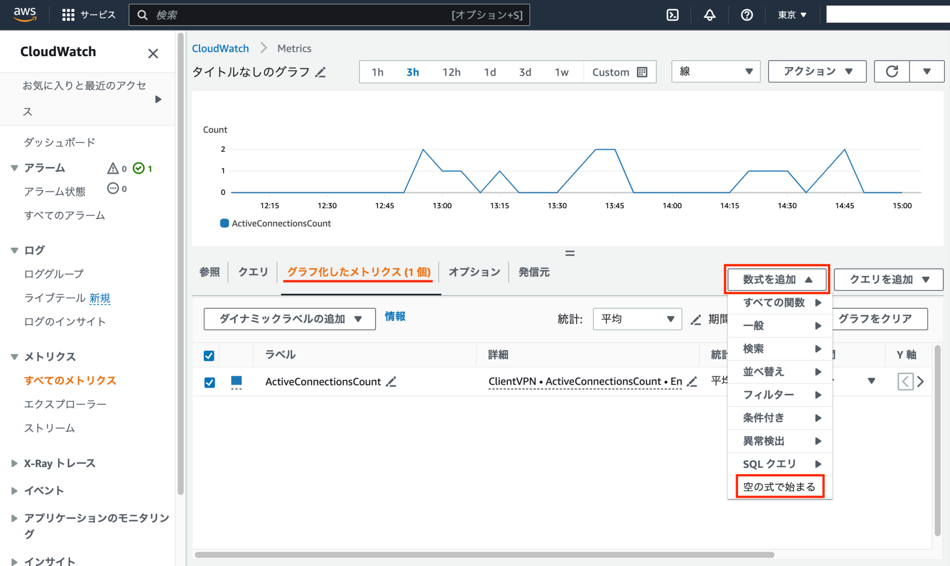Click inside the AWS search field
The width and height of the screenshot is (950, 566).
[x=325, y=14]
